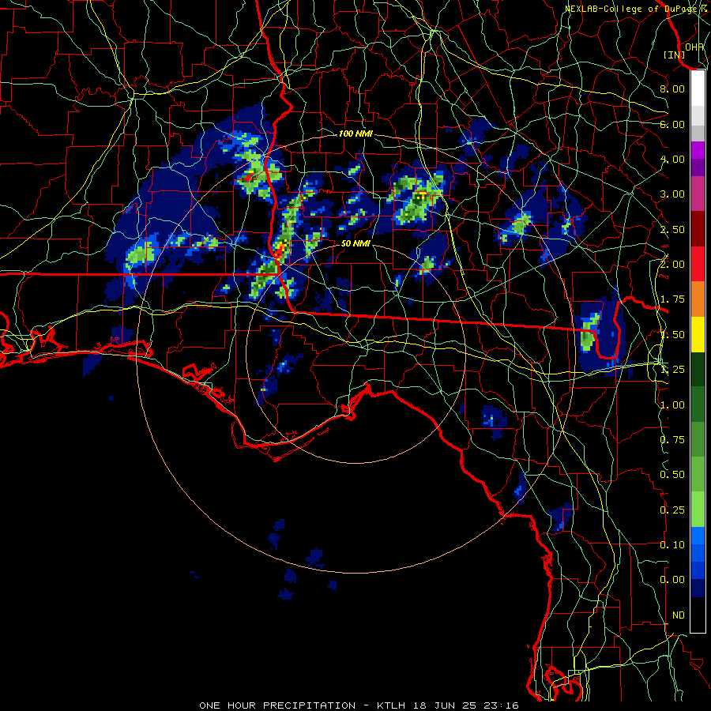Click the 1.75 legend value
711x711 pixels.
point(672,299)
